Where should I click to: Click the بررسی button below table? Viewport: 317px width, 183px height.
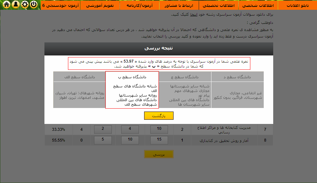(159, 154)
